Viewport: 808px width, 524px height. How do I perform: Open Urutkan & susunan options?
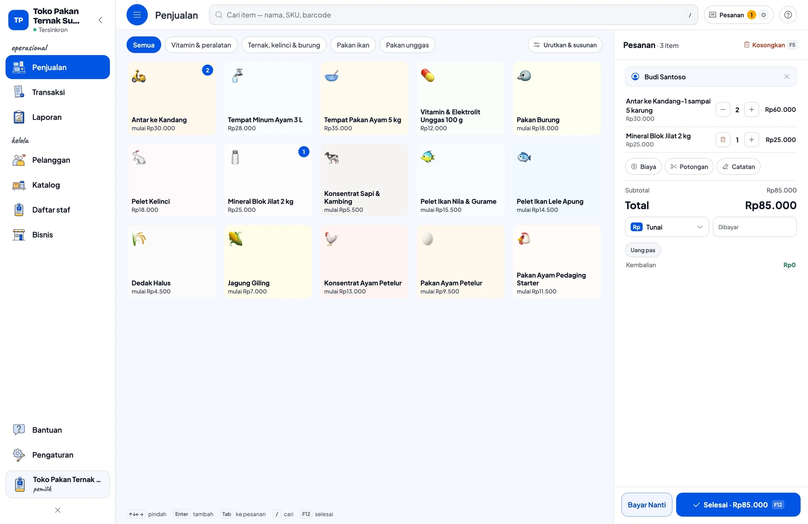(x=565, y=45)
